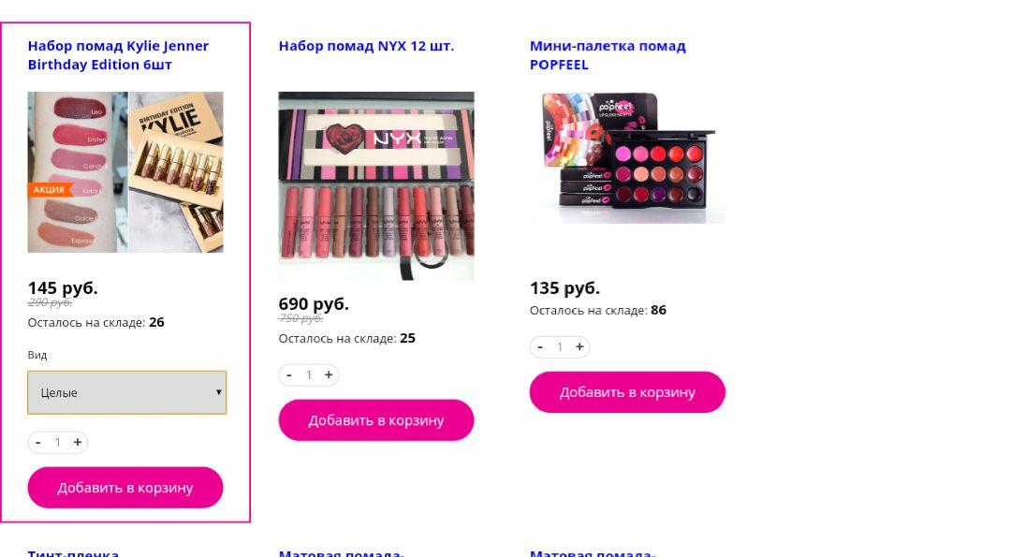Click the orange АКЦИЯ sale badge
This screenshot has height=557, width=1011.
click(50, 189)
